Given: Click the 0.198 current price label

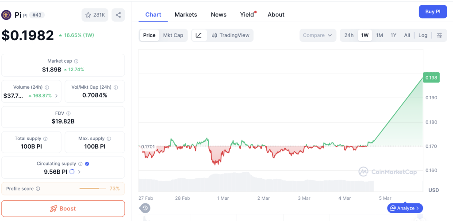Looking at the screenshot, I should pos(431,78).
